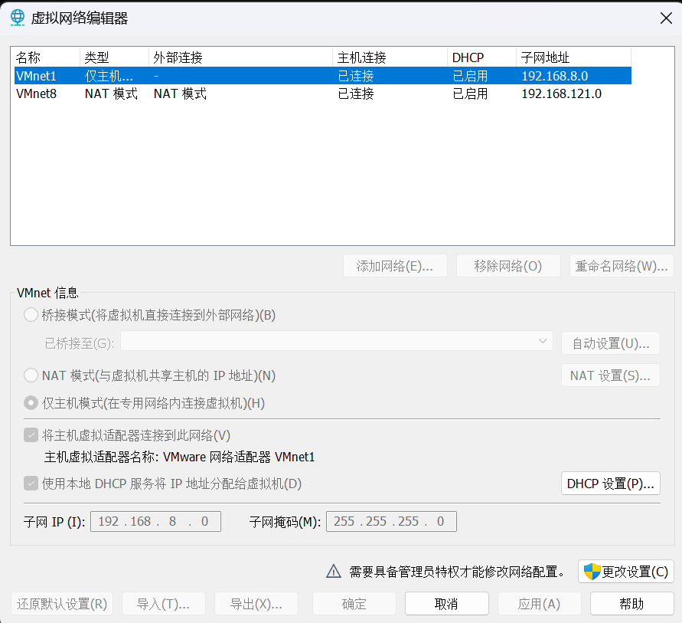Select the VMnet8 network row

[x=323, y=93]
